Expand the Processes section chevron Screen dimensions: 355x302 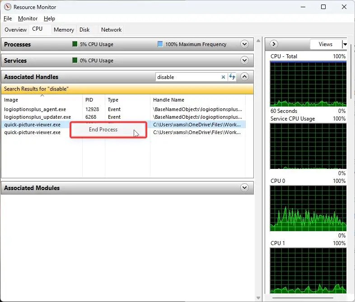coord(244,44)
